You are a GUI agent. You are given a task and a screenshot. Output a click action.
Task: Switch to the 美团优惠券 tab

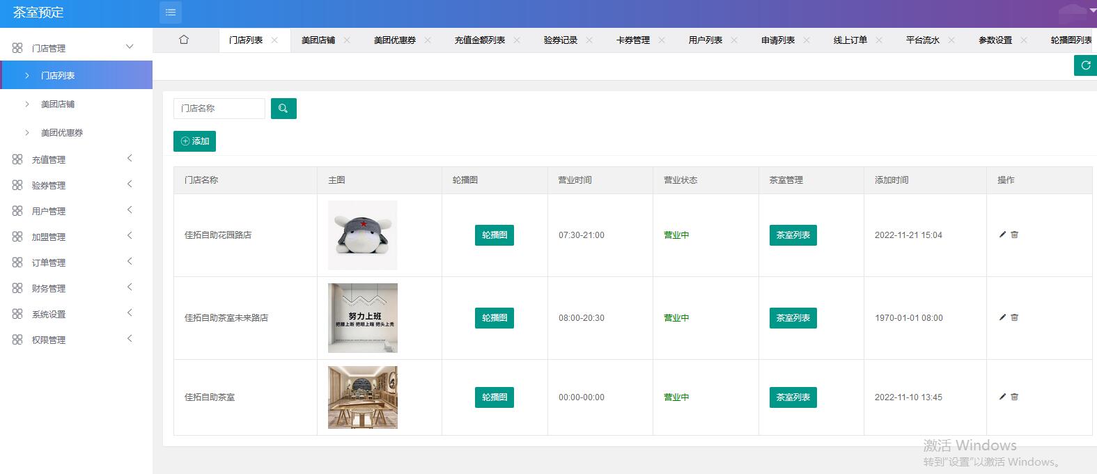coord(395,40)
